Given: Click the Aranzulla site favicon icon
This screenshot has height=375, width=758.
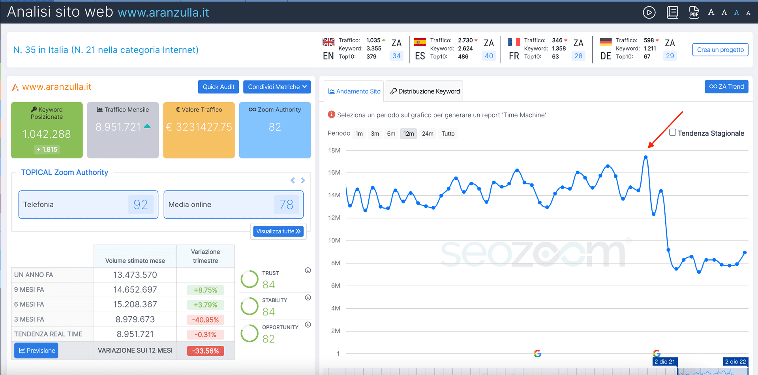Looking at the screenshot, I should (x=15, y=87).
